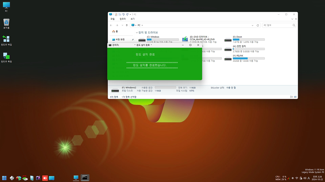The image size is (325, 182).
Task: Collapse the 장치 및 드라이브 group
Action: 137,33
